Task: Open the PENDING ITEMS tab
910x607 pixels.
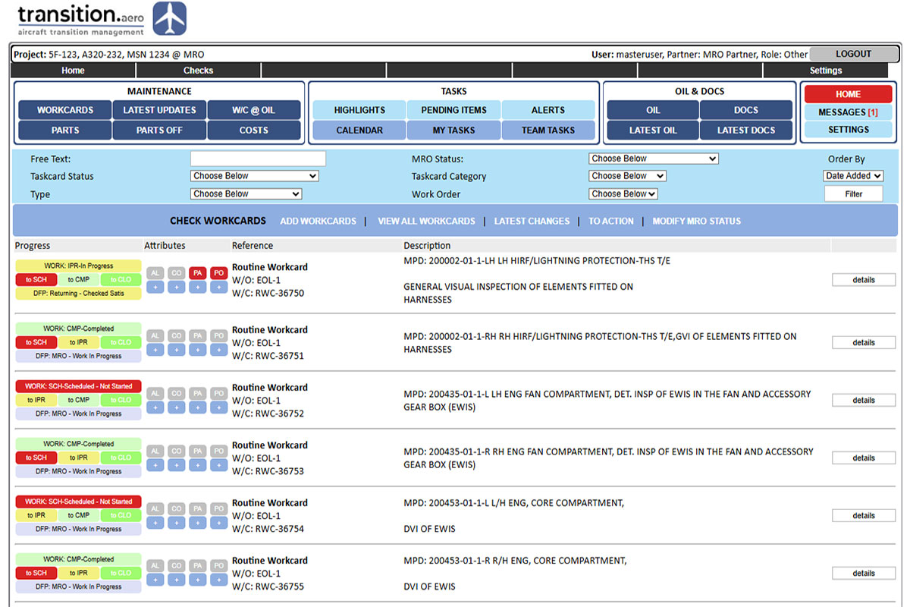Action: (x=454, y=110)
